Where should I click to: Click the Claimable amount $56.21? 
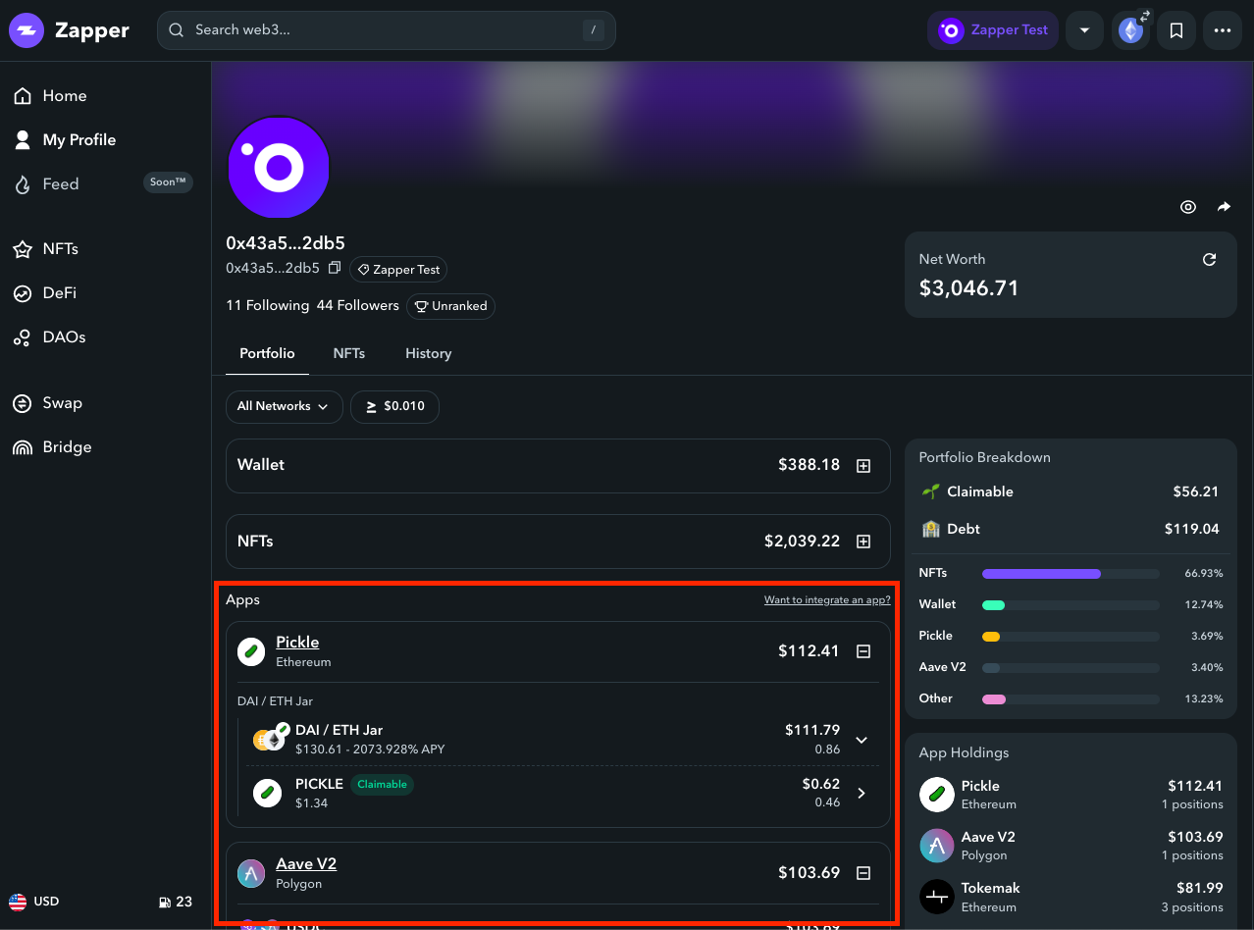pyautogui.click(x=1196, y=491)
